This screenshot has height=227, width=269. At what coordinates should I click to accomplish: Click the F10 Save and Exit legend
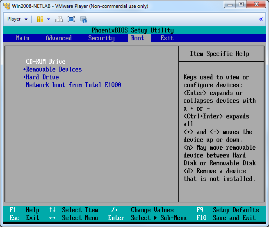click(226, 218)
